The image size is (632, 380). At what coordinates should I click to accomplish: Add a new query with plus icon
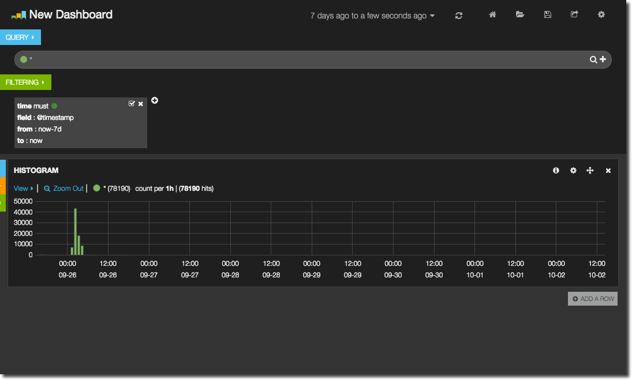pyautogui.click(x=603, y=59)
